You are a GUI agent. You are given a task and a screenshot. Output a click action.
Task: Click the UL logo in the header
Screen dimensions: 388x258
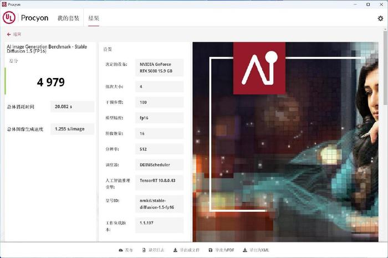point(9,18)
